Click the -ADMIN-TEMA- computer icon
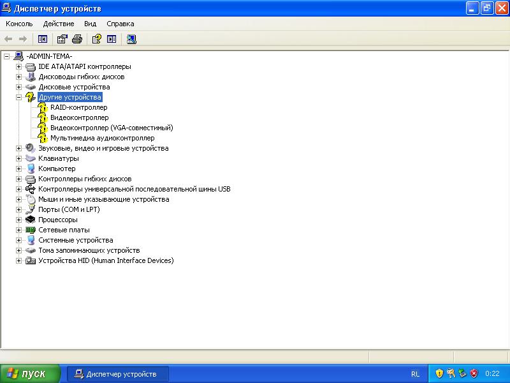This screenshot has width=510, height=383. pyautogui.click(x=18, y=56)
